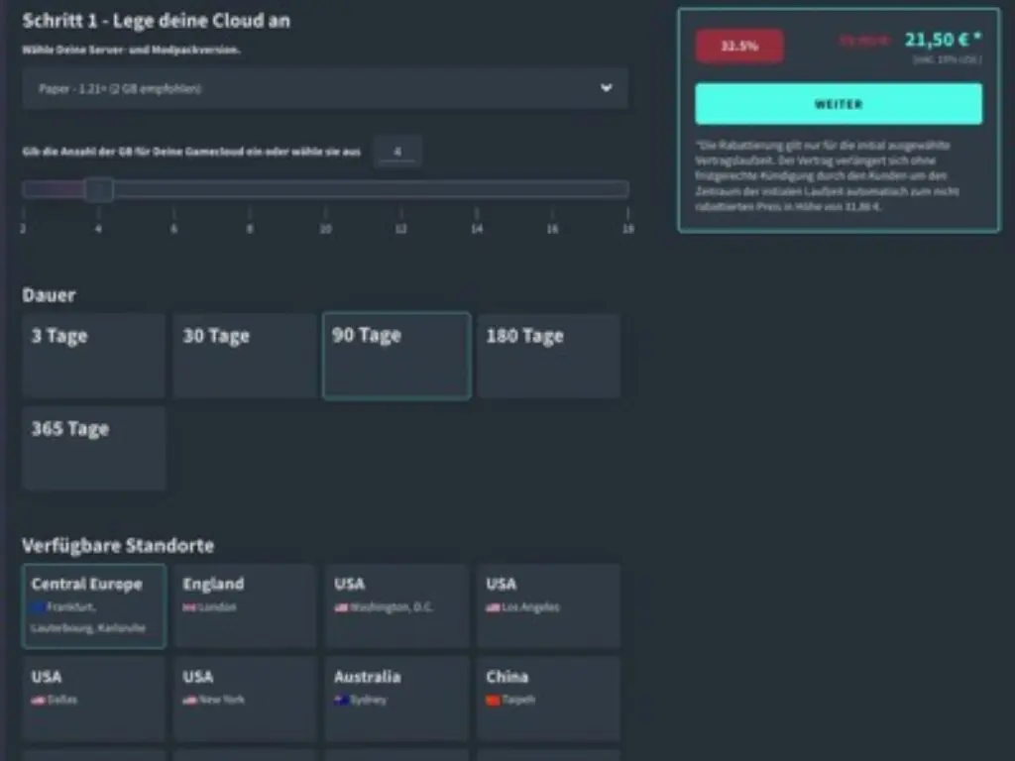Select the 30 Tage duration
Screen dimensions: 1015x761
click(245, 356)
